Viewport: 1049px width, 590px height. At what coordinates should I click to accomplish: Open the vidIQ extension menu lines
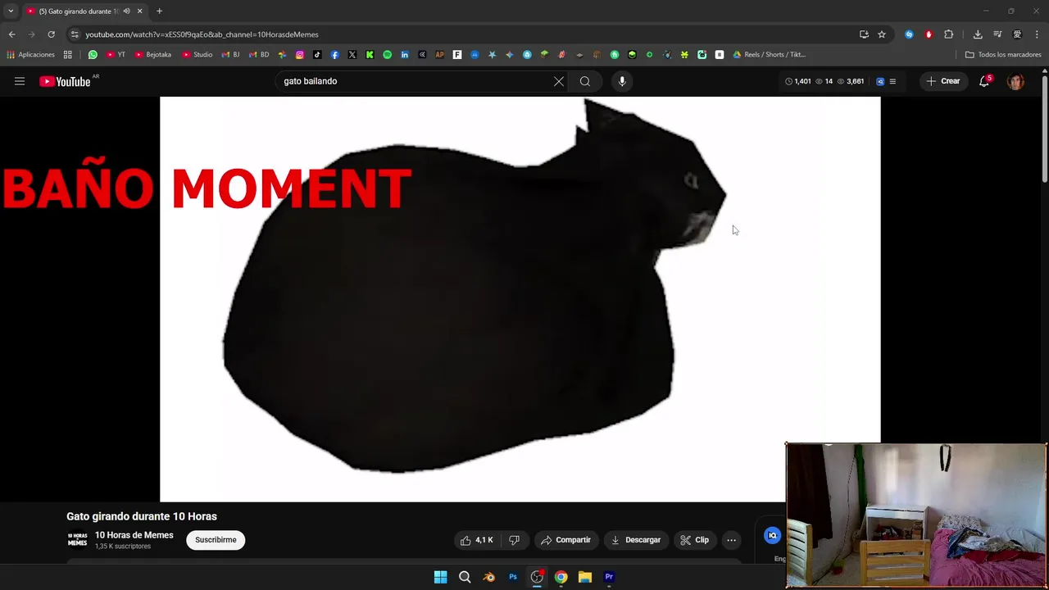pyautogui.click(x=892, y=81)
